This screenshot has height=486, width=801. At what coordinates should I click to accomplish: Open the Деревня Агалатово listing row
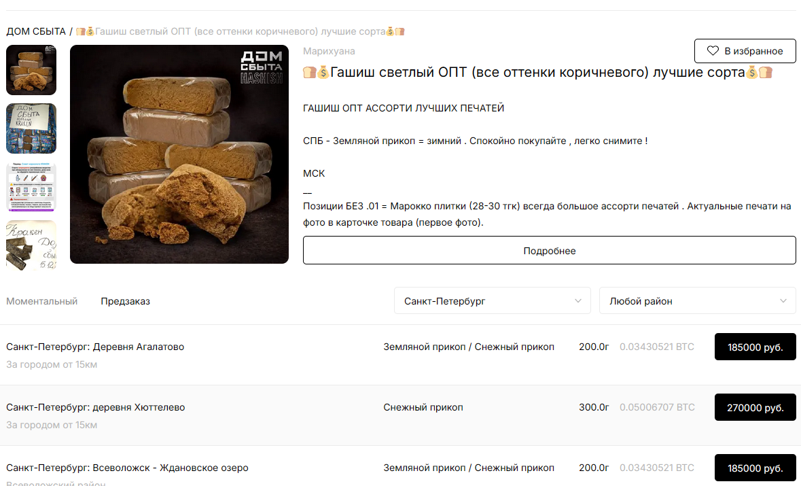tap(95, 347)
